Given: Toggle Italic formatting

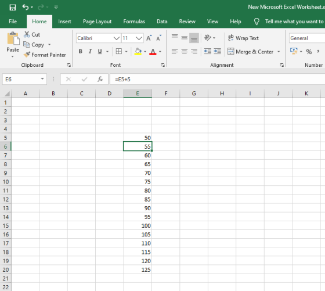Looking at the screenshot, I should [90, 51].
